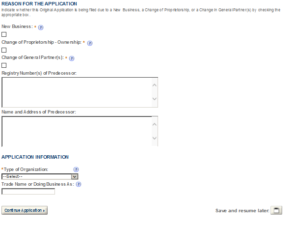Open help icon for Change of General Partner(s)
The image size is (294, 225).
click(x=72, y=58)
